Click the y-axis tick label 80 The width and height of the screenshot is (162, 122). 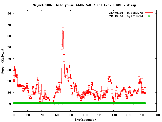(x=9, y=13)
